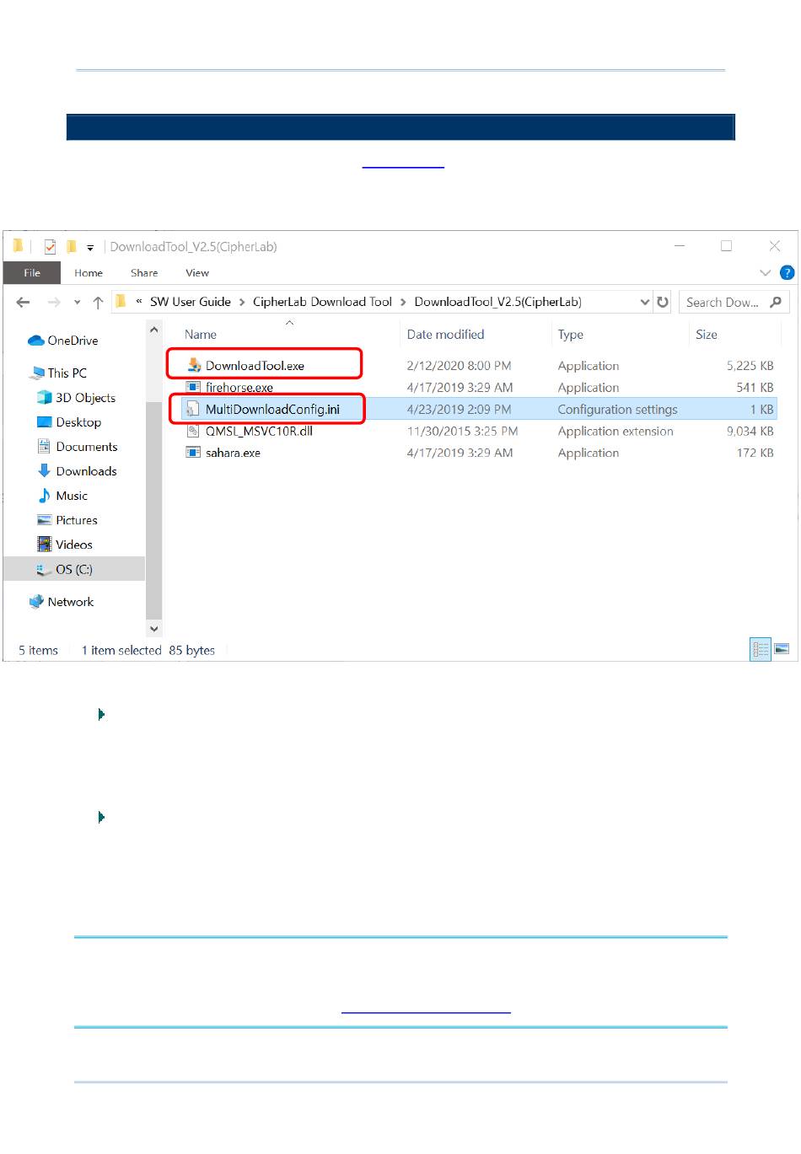Select CipherLab Download Tool breadcrumb

click(322, 302)
